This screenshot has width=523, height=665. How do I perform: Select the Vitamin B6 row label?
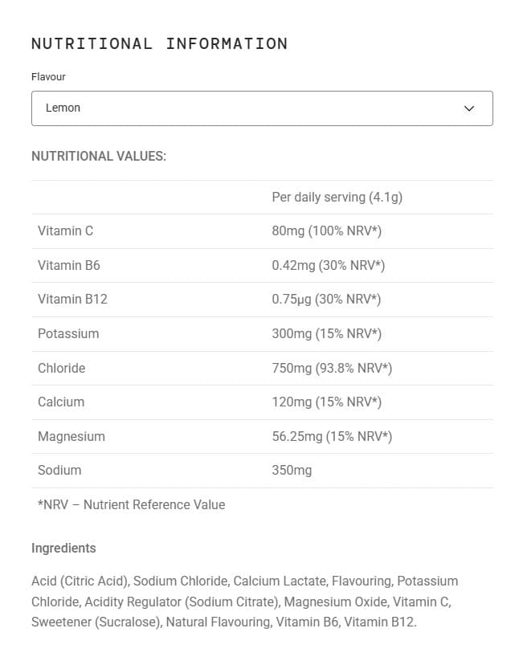click(69, 265)
